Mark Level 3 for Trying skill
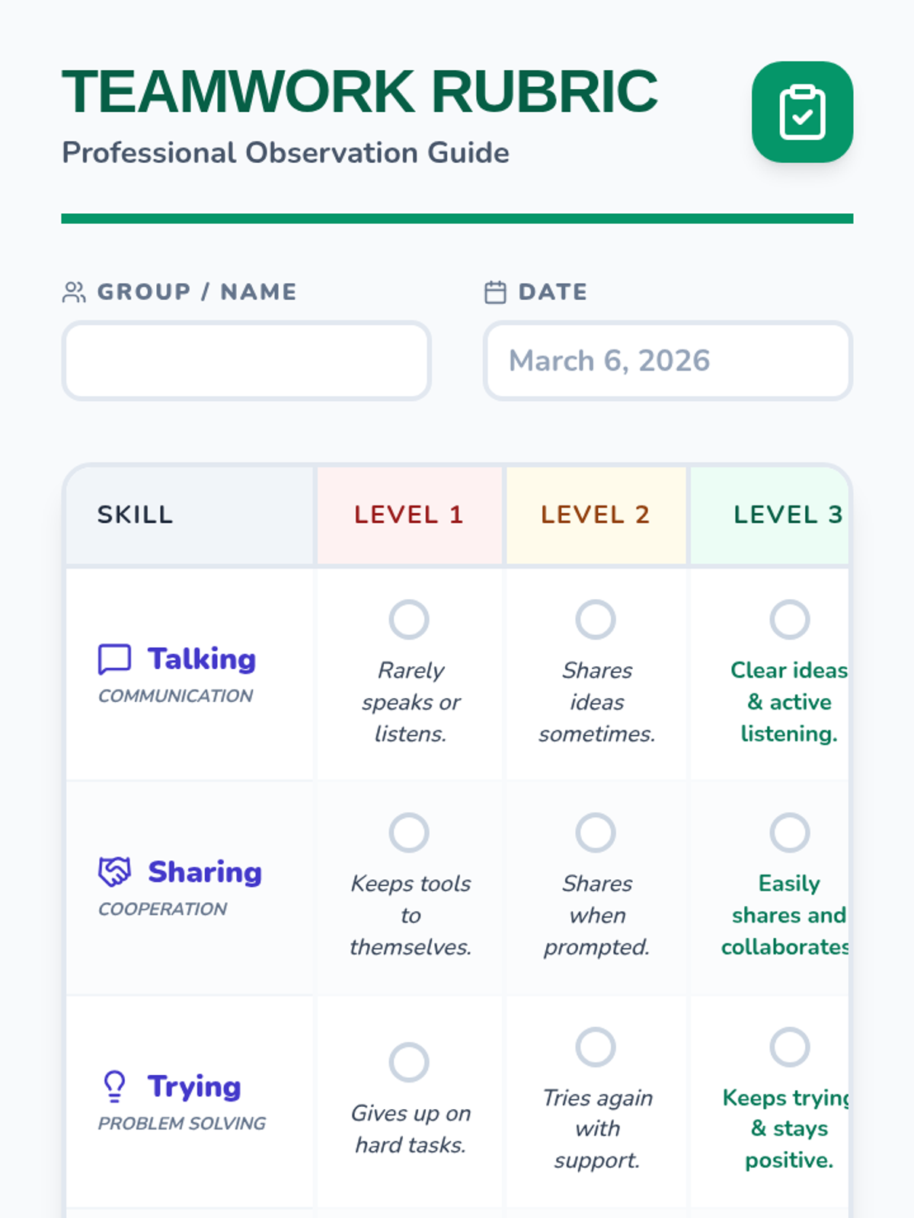The width and height of the screenshot is (914, 1218). pyautogui.click(x=789, y=1047)
